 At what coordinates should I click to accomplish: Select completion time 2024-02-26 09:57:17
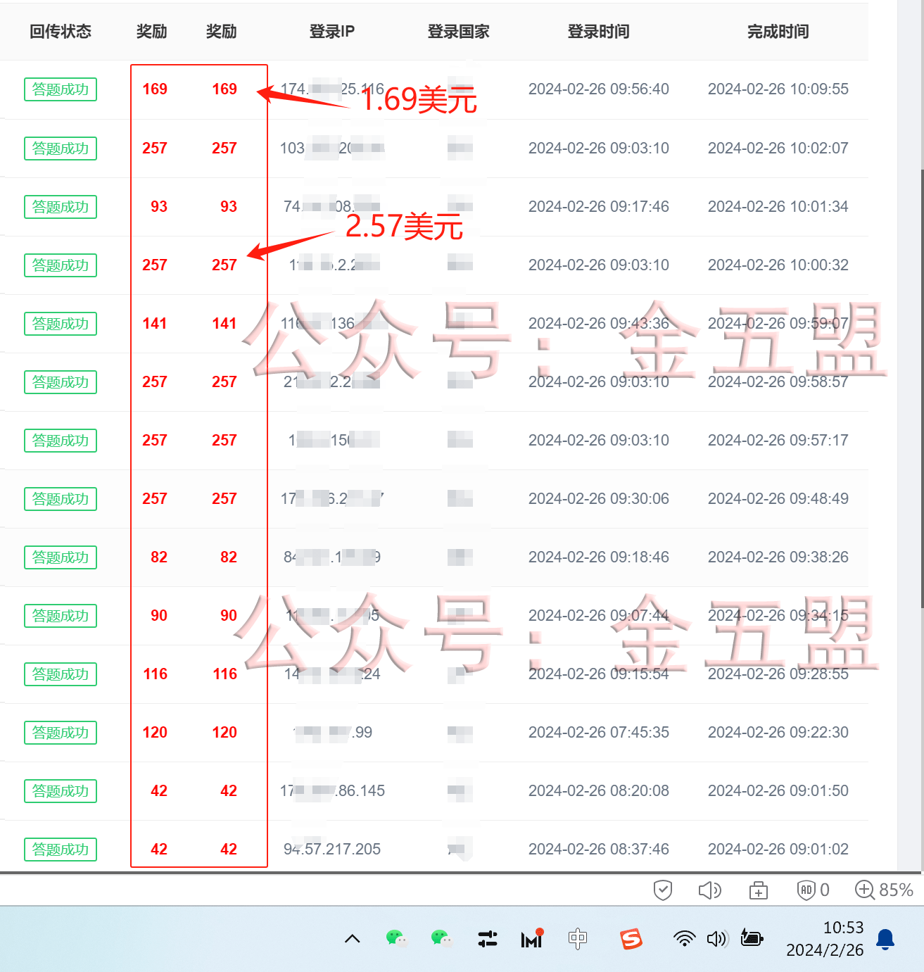[x=778, y=441]
